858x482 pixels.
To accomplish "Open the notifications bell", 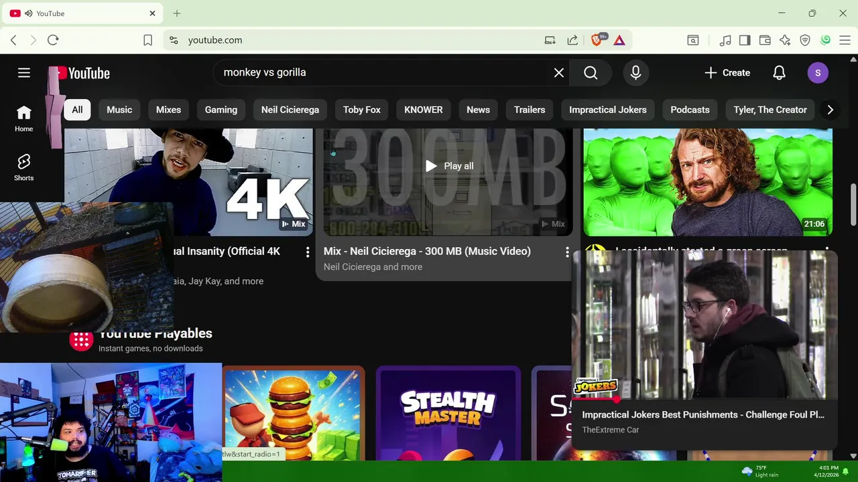I will point(779,73).
